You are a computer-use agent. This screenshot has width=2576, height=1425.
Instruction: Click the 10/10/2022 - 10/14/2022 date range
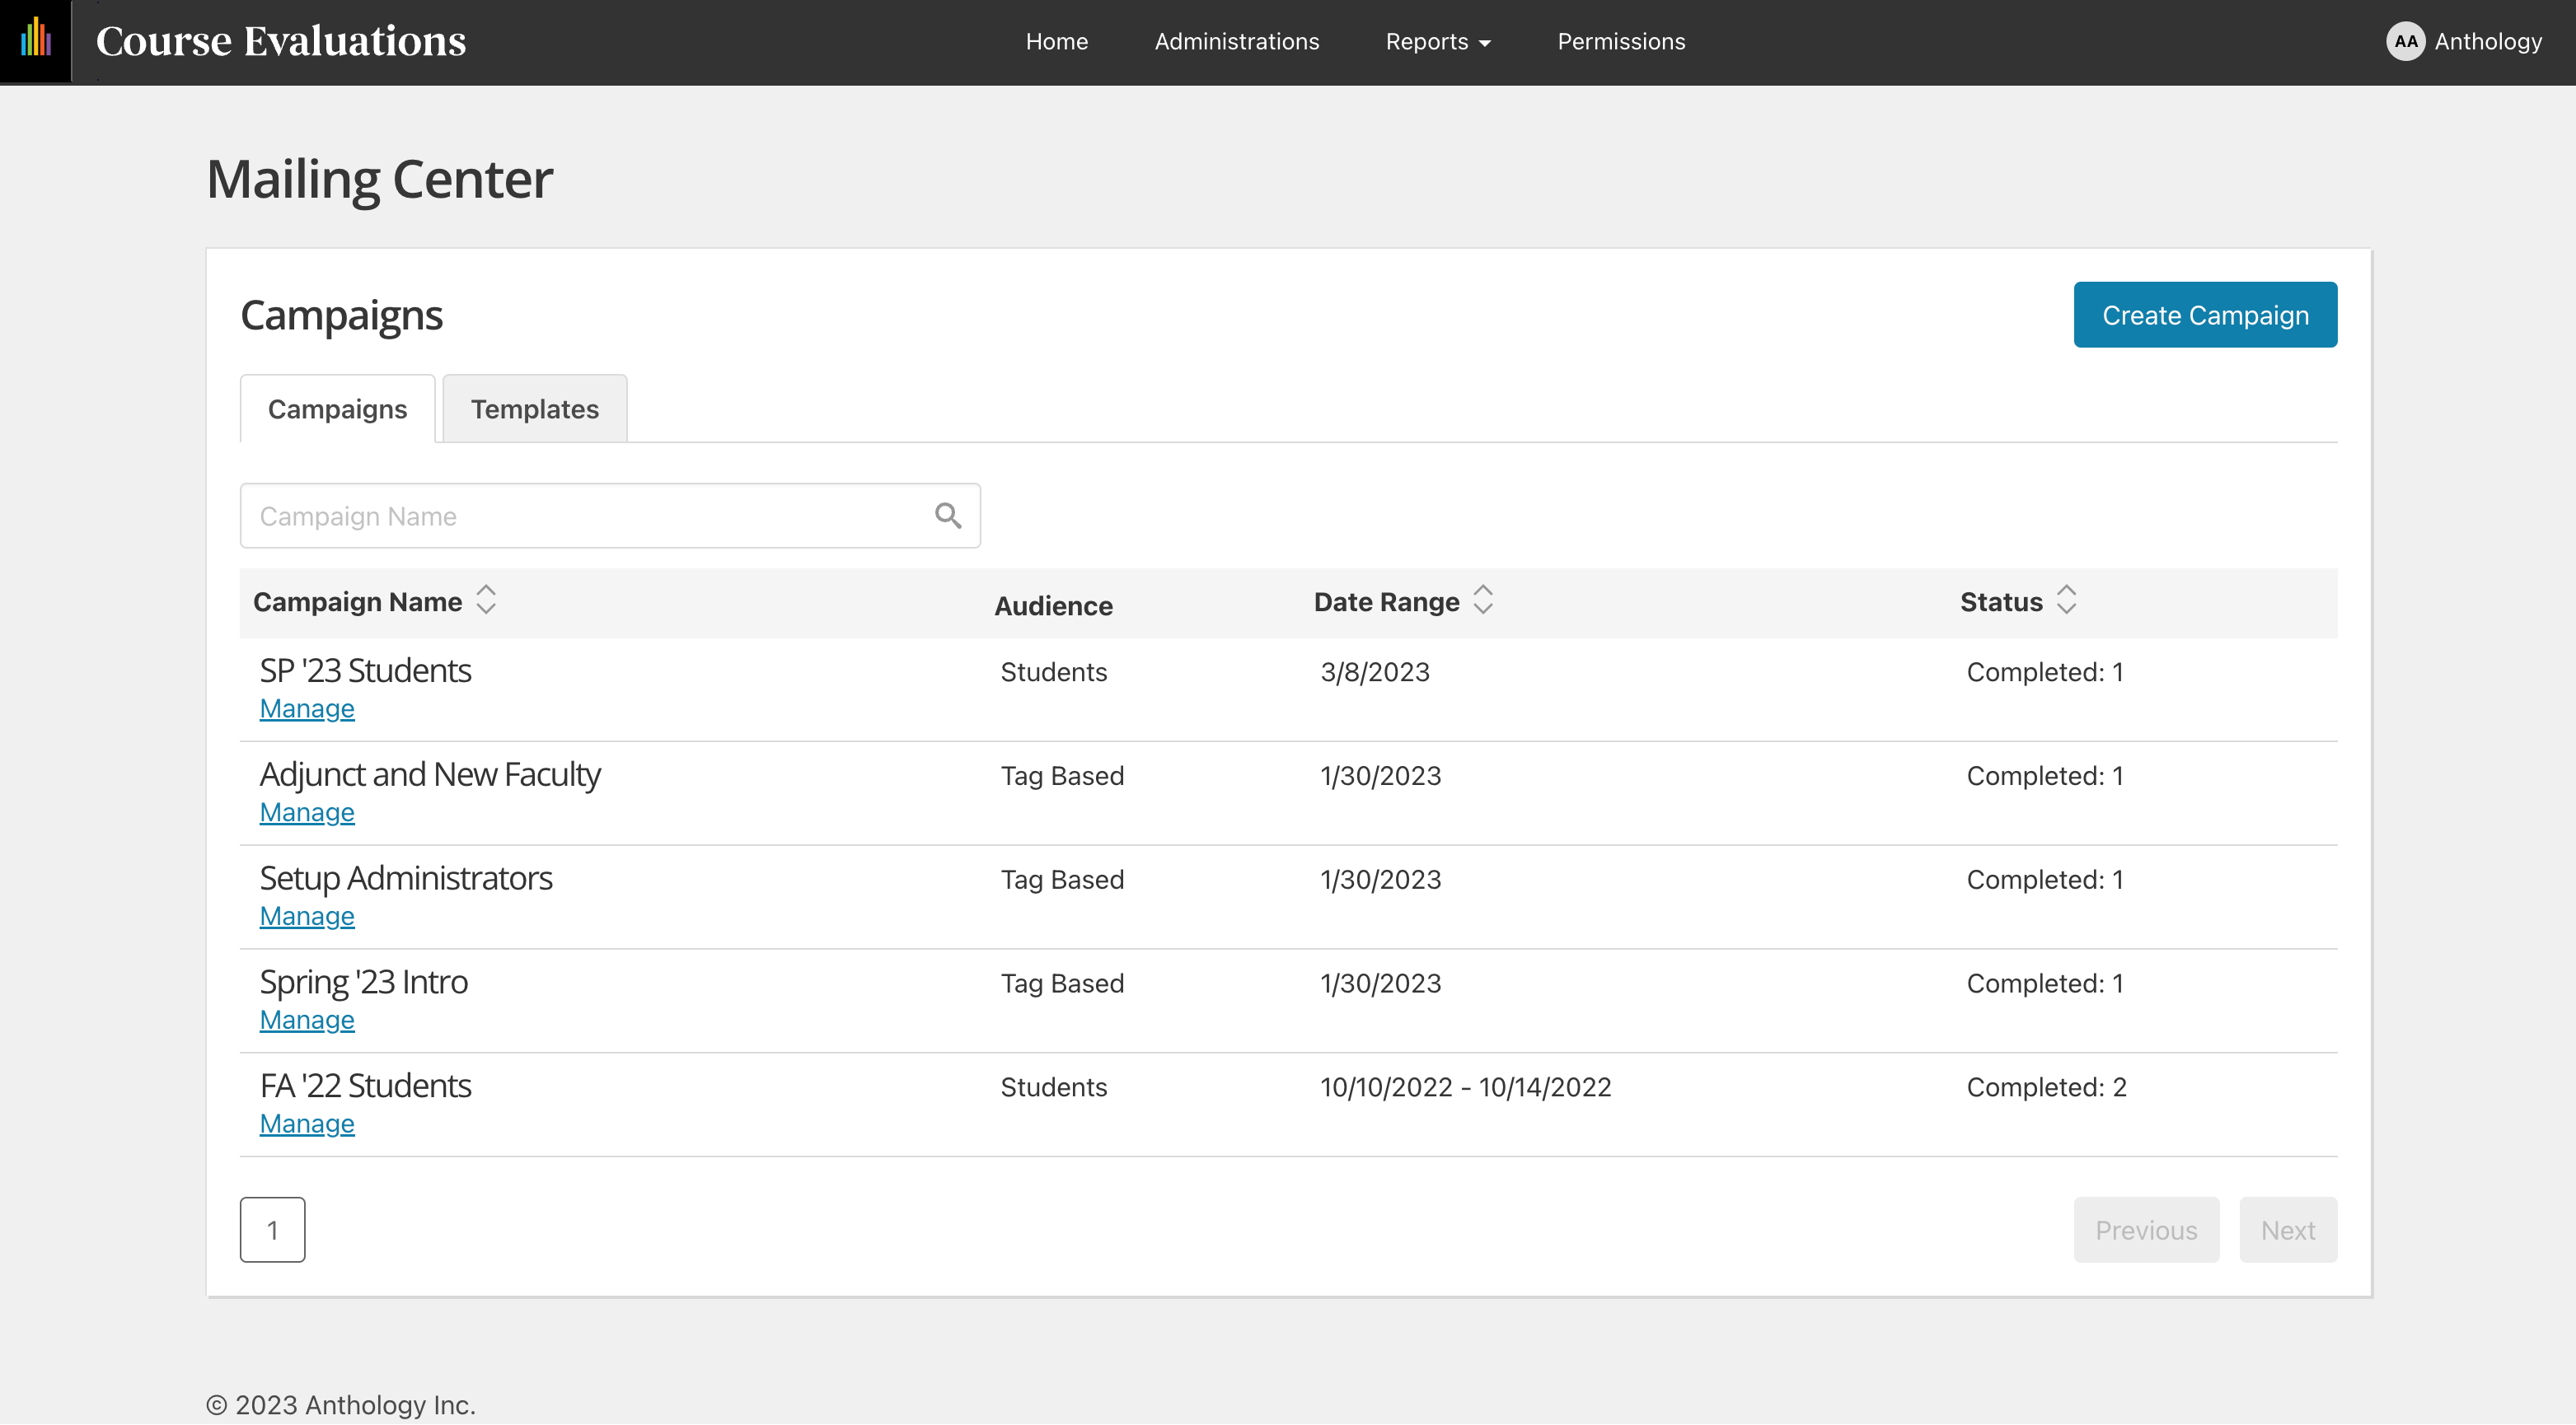[1466, 1087]
